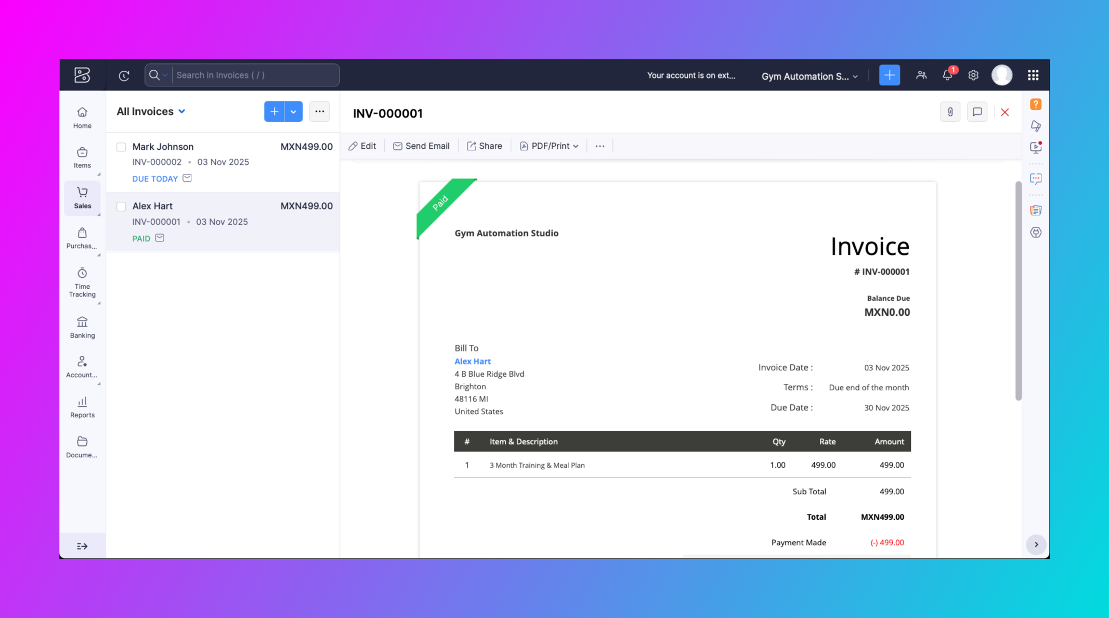Go to Banking in sidebar
The height and width of the screenshot is (618, 1109).
click(82, 327)
